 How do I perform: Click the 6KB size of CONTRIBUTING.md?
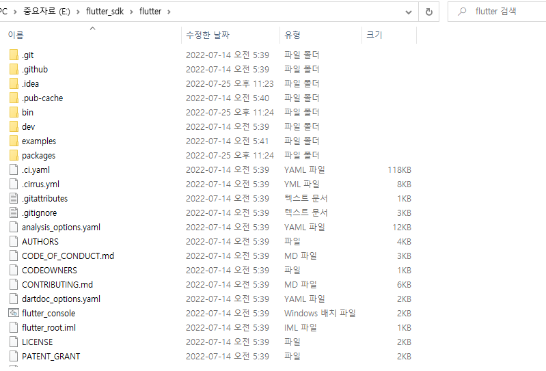click(x=404, y=285)
